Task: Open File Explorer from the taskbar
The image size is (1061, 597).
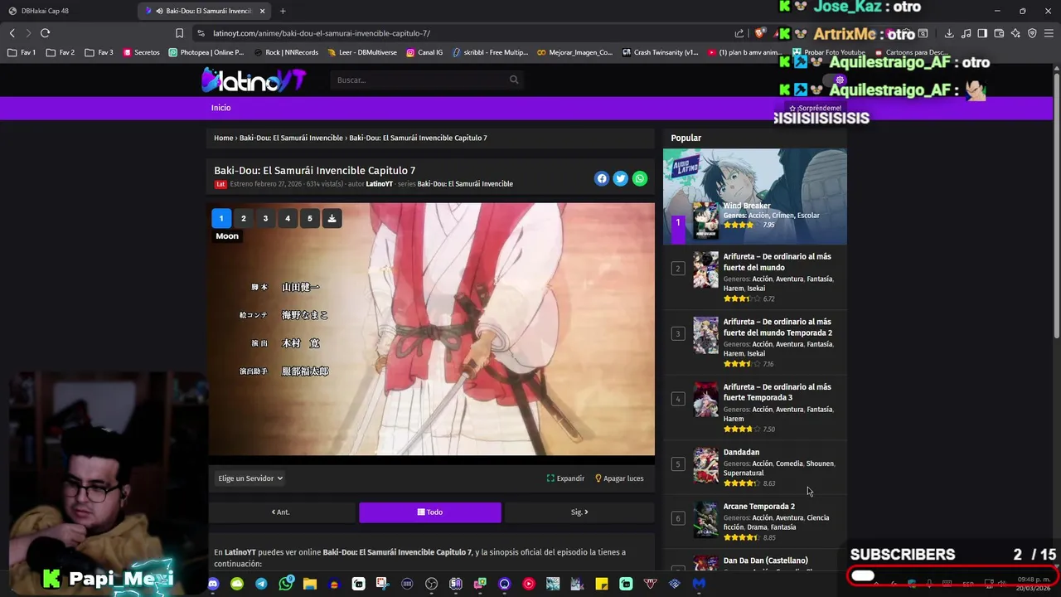Action: pyautogui.click(x=310, y=584)
